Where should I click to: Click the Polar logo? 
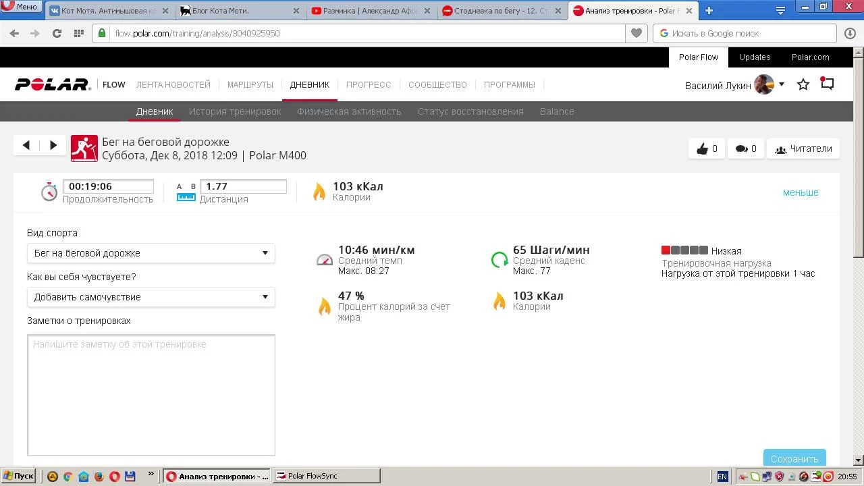tap(53, 84)
